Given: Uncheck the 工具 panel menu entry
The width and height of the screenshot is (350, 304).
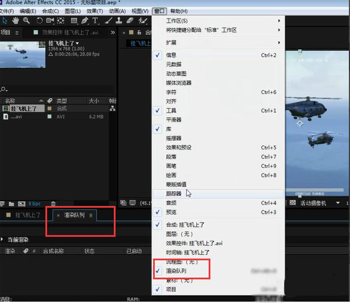Looking at the screenshot, I should click(171, 110).
